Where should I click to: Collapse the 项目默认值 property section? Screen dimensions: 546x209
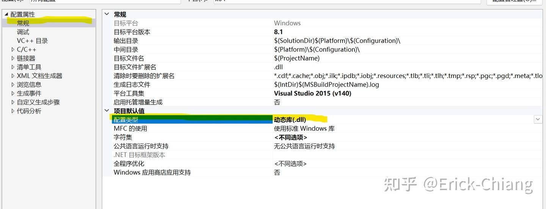click(107, 111)
